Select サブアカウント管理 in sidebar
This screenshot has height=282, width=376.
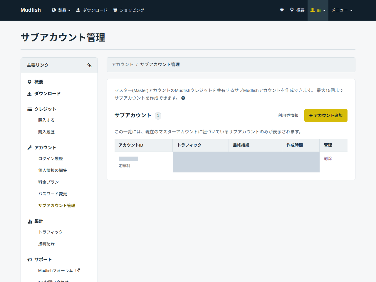pos(57,206)
